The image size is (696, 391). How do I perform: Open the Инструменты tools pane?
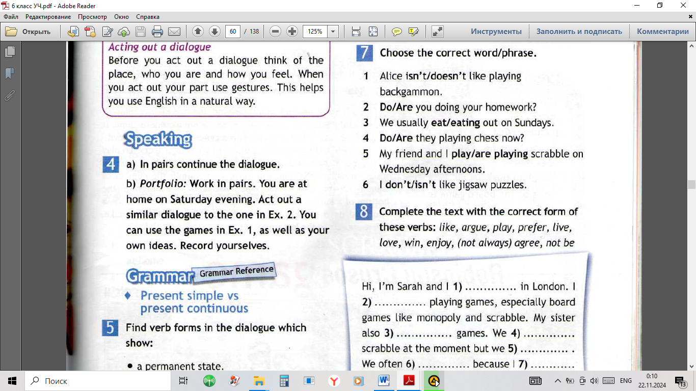496,32
